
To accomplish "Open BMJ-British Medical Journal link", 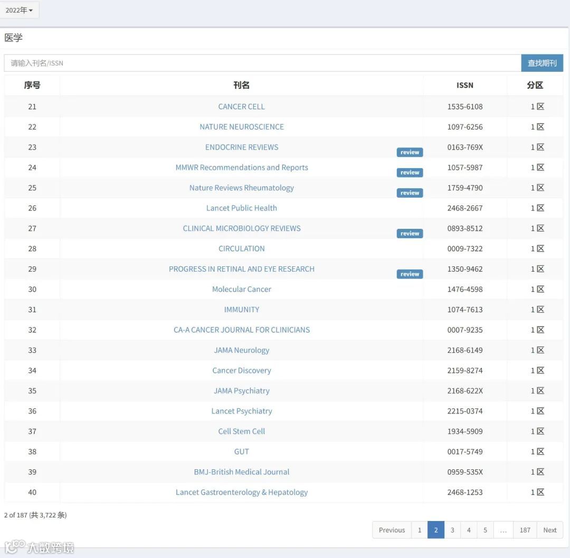I will click(241, 472).
